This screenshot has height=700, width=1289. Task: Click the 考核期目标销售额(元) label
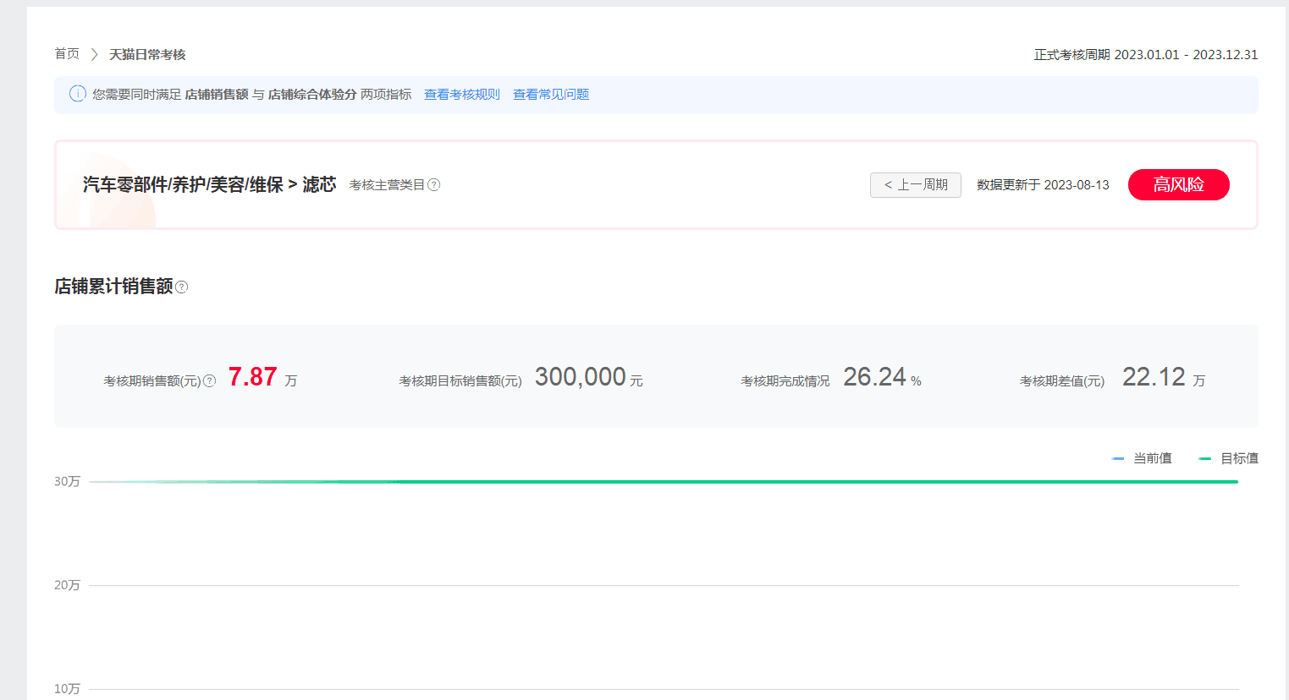point(460,381)
